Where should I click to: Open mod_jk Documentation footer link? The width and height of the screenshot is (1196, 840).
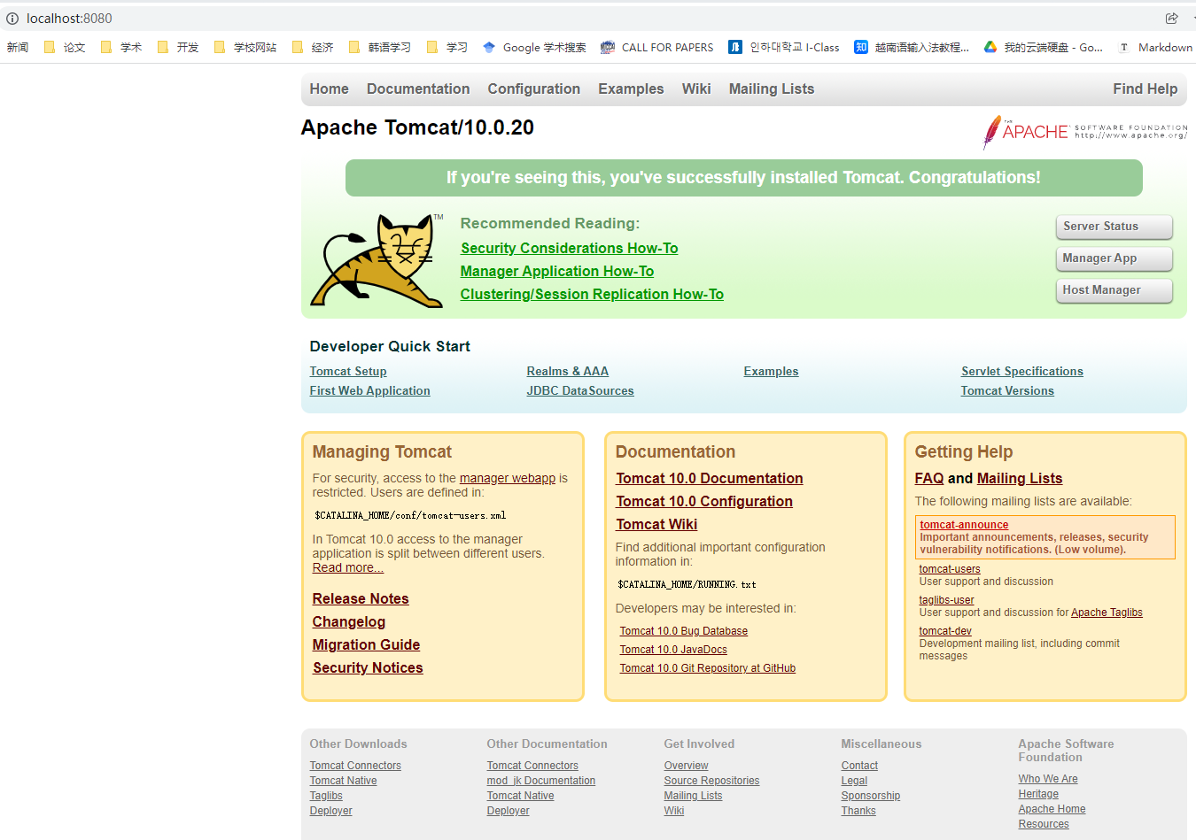click(540, 781)
